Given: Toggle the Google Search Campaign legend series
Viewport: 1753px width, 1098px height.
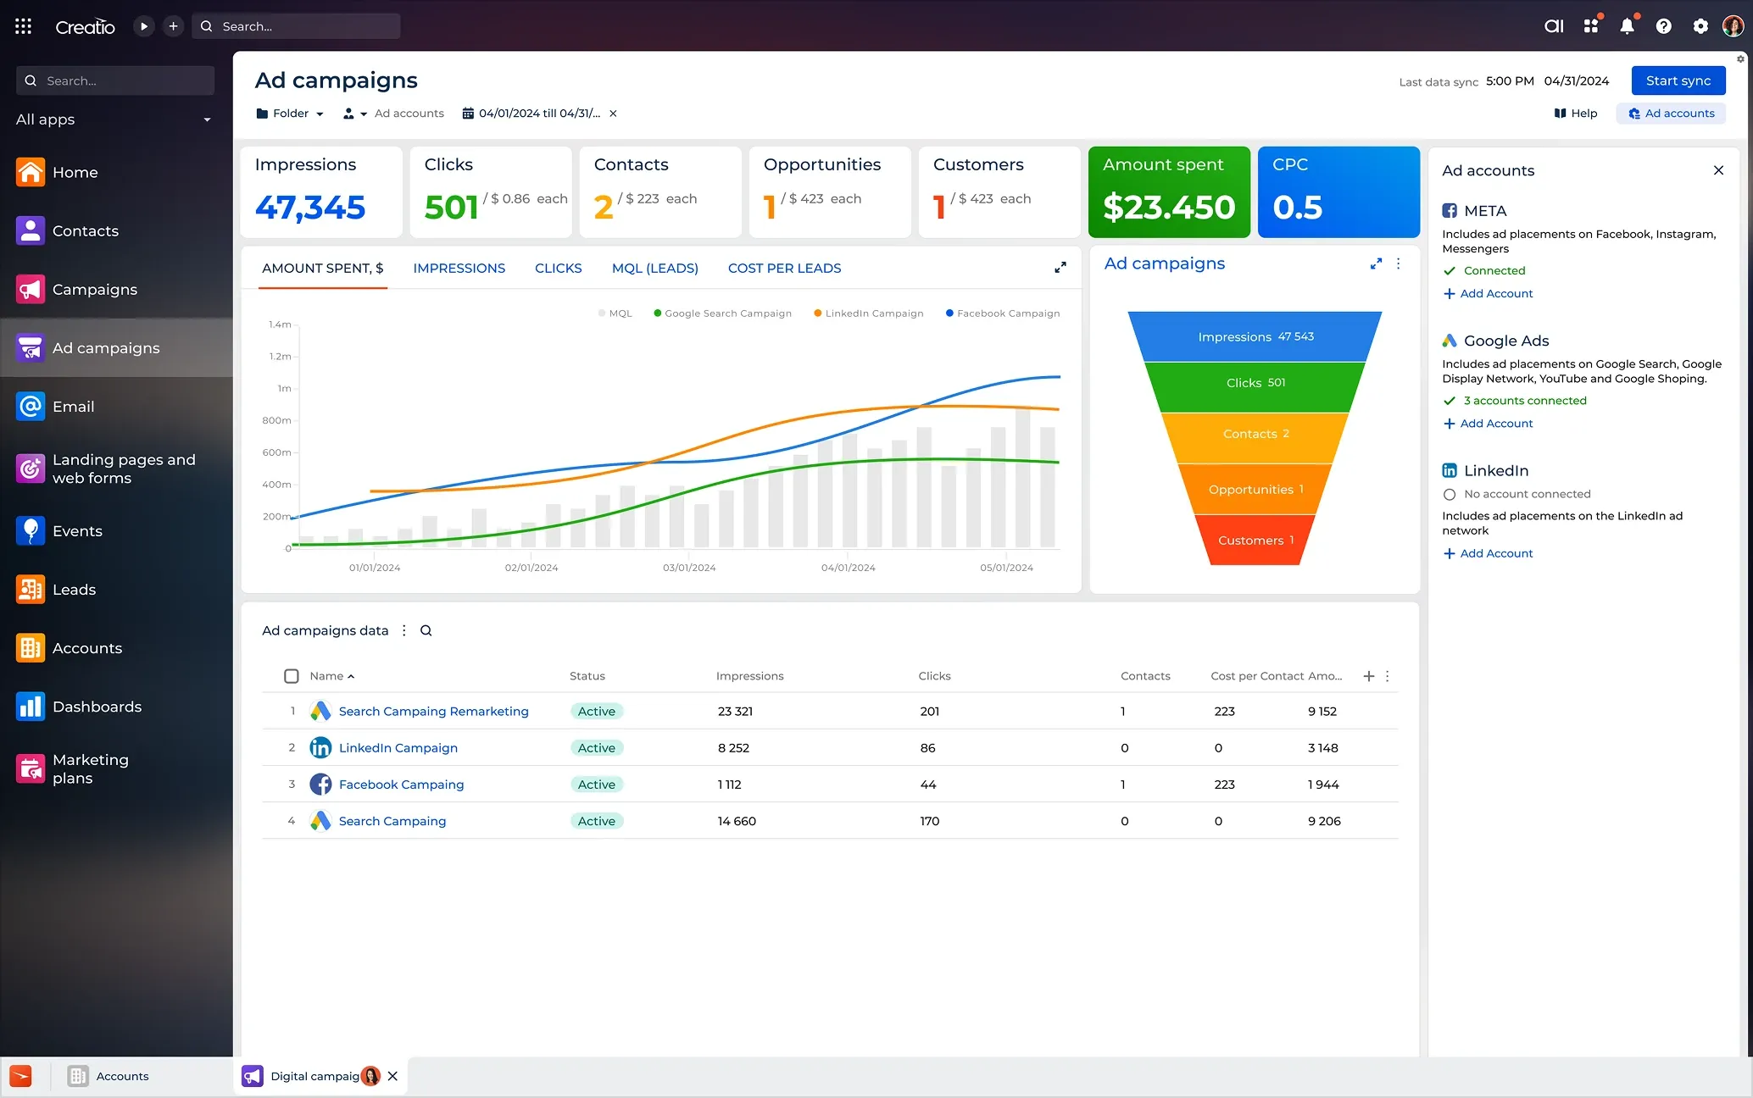Looking at the screenshot, I should pos(722,313).
